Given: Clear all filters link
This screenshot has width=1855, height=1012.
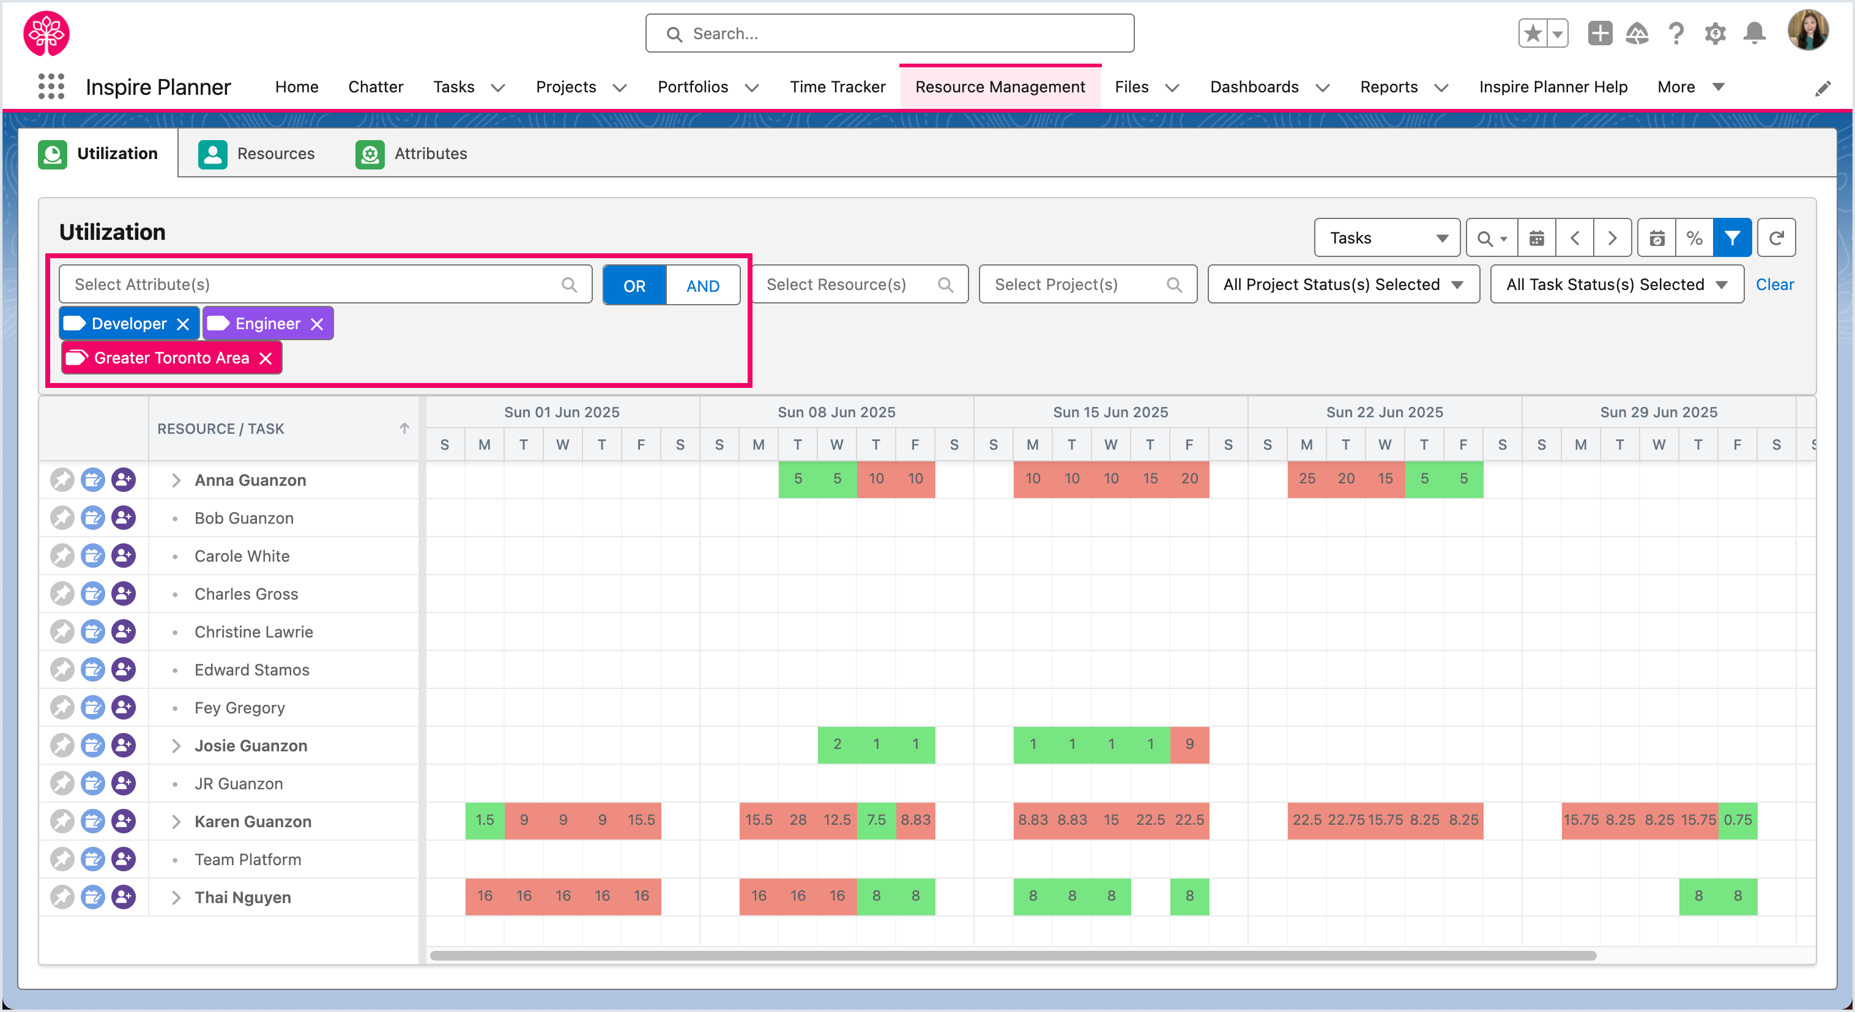Looking at the screenshot, I should click(1774, 285).
